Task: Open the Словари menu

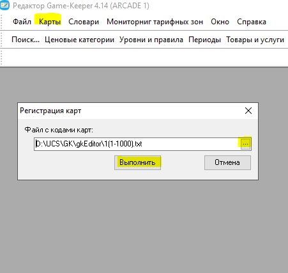Action: 84,22
